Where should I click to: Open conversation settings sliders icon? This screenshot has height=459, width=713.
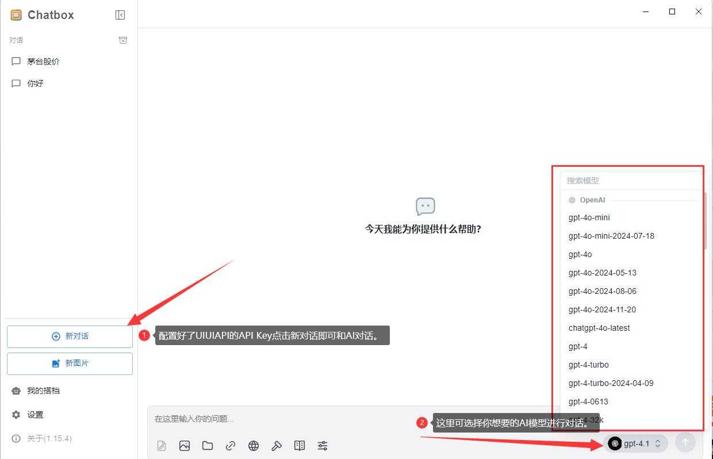pyautogui.click(x=323, y=446)
